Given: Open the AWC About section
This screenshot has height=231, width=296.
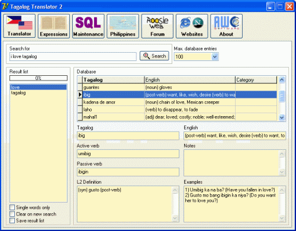Looking at the screenshot, I should (226, 26).
